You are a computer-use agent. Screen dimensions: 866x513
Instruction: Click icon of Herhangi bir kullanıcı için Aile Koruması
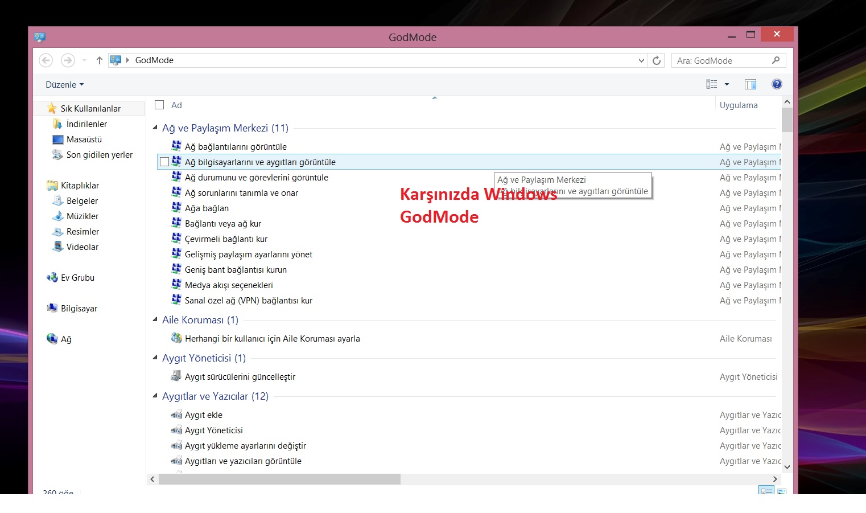coord(176,338)
